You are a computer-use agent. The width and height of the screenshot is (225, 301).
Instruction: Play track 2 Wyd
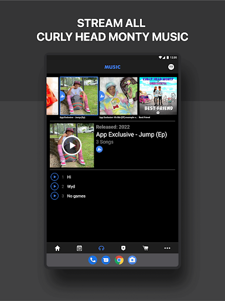54,186
